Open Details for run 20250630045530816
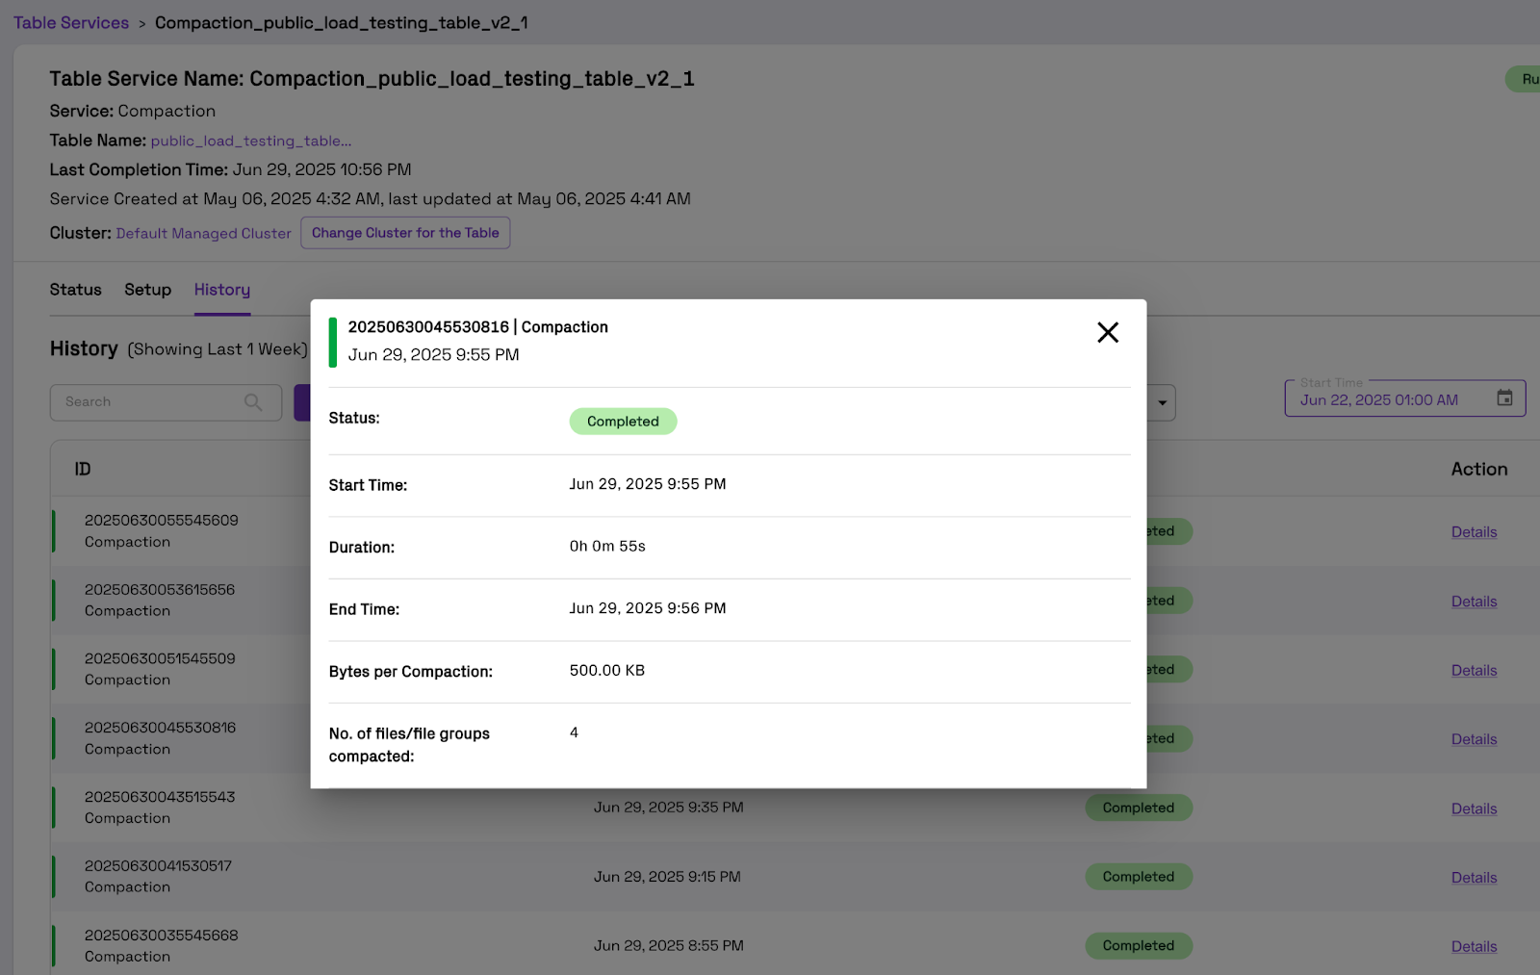Image resolution: width=1540 pixels, height=975 pixels. [1474, 739]
